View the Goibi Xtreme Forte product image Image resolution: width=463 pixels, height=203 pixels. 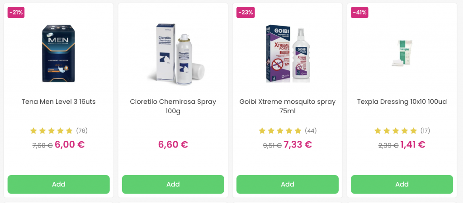coord(288,54)
